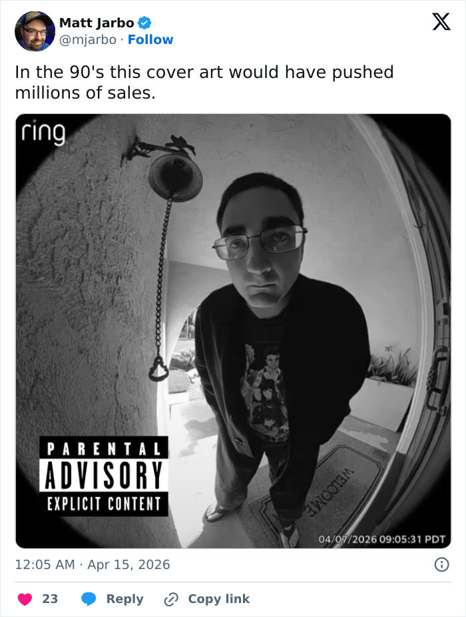Click the @mjarbo handle
This screenshot has width=466, height=617.
click(x=88, y=40)
